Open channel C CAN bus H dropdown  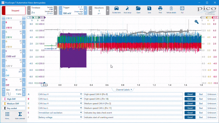pyautogui.click(x=60, y=104)
